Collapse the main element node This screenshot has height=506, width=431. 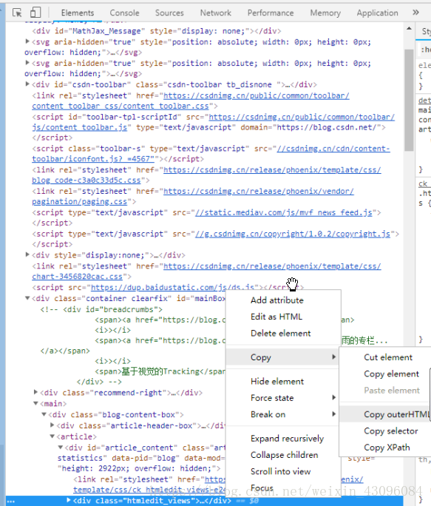(35, 403)
